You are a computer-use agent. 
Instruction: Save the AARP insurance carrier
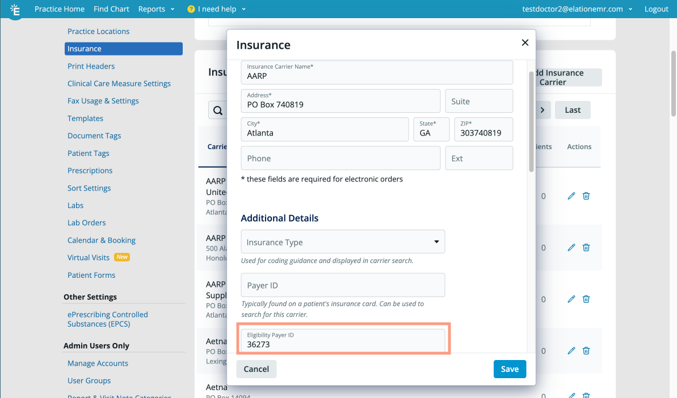click(x=509, y=369)
